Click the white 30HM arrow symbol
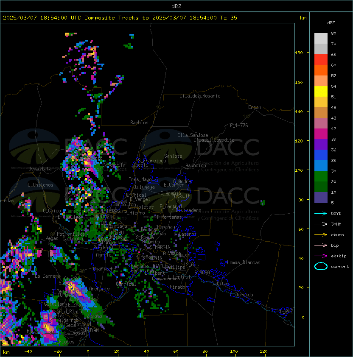Screen dimensions: 353x357 point(321,224)
